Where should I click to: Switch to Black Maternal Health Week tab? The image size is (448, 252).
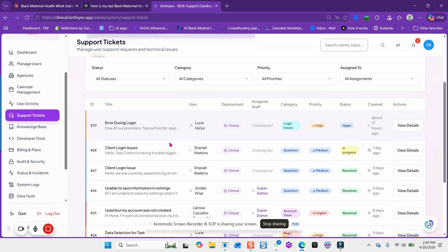coord(46,6)
